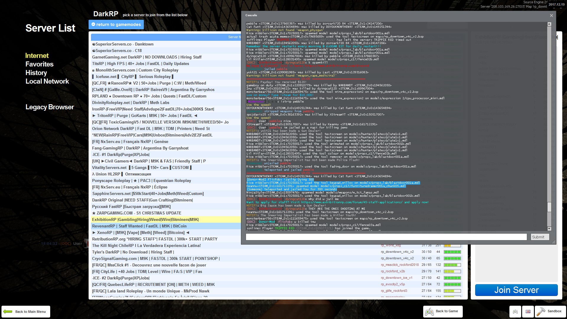Screen dimensions: 567x319
Task: Open the language flag selector icon
Action: [x=528, y=312]
